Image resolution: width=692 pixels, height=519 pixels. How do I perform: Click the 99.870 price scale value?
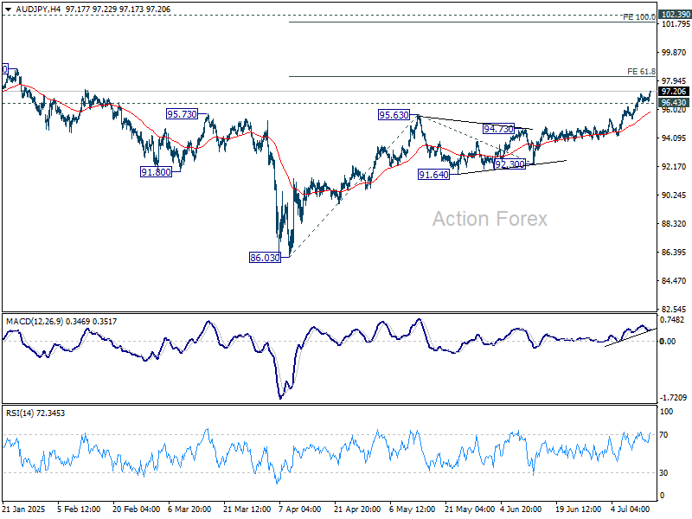point(674,53)
